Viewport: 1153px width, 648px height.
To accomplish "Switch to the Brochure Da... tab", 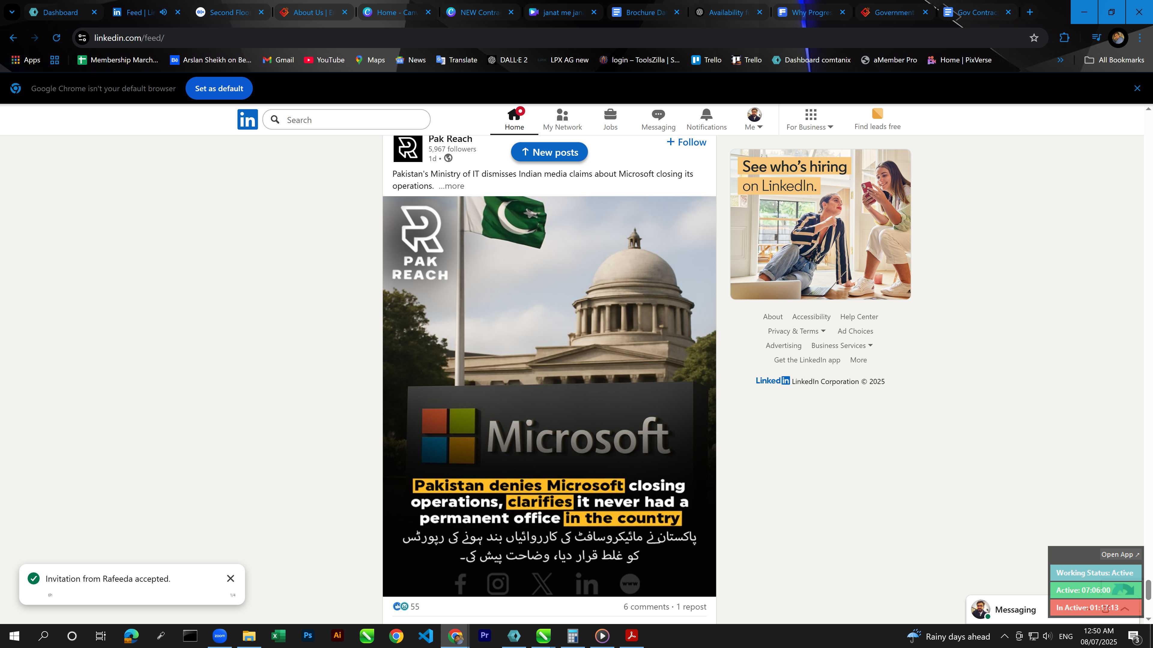I will tap(645, 12).
